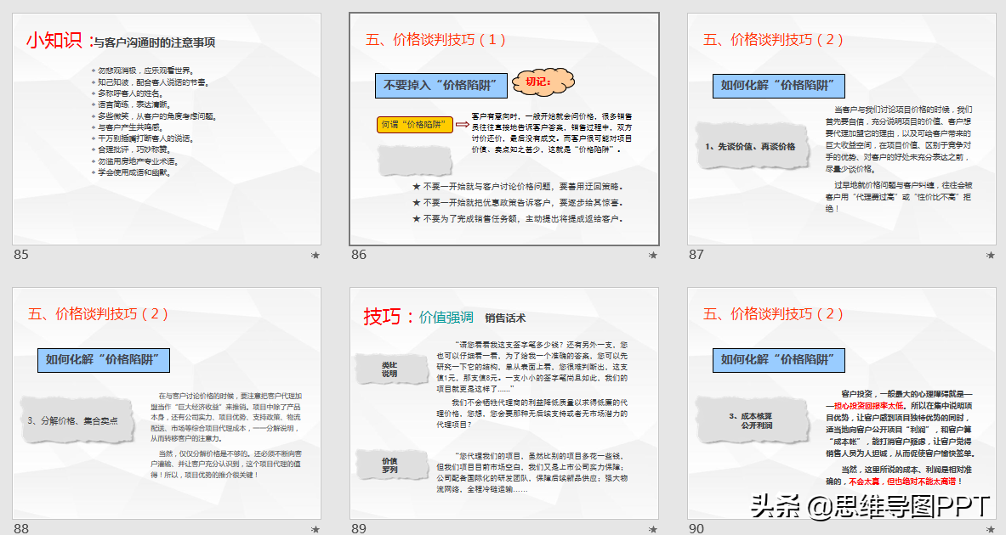Click the animation star icon under slide 87
Screen dimensions: 1006x535
pyautogui.click(x=991, y=255)
